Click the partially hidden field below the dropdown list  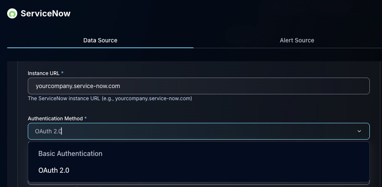[199, 183]
